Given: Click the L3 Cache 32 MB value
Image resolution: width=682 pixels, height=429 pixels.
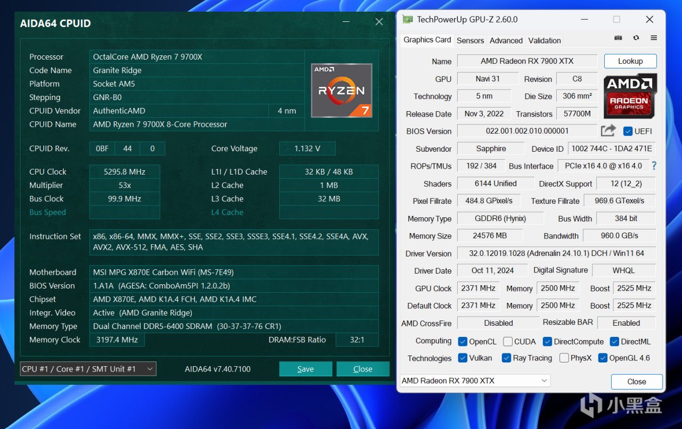Looking at the screenshot, I should pos(329,199).
